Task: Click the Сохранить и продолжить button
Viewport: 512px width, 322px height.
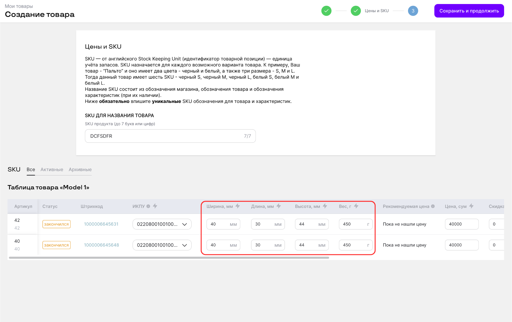Action: pyautogui.click(x=469, y=11)
